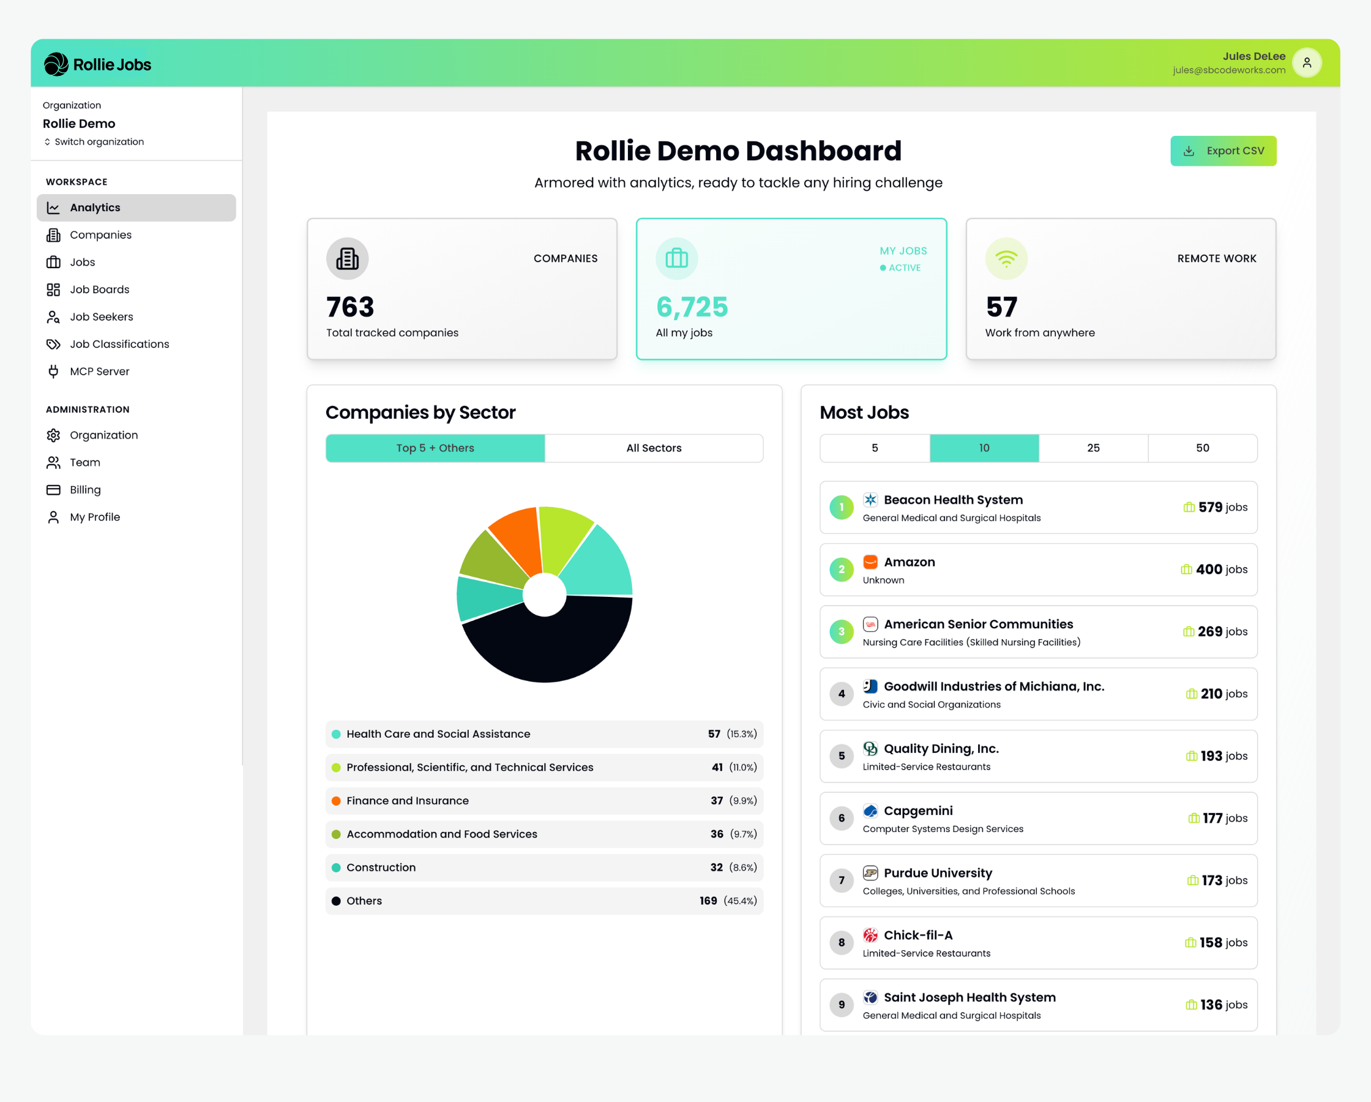1371x1102 pixels.
Task: Click the MCP Server plug icon
Action: click(53, 372)
